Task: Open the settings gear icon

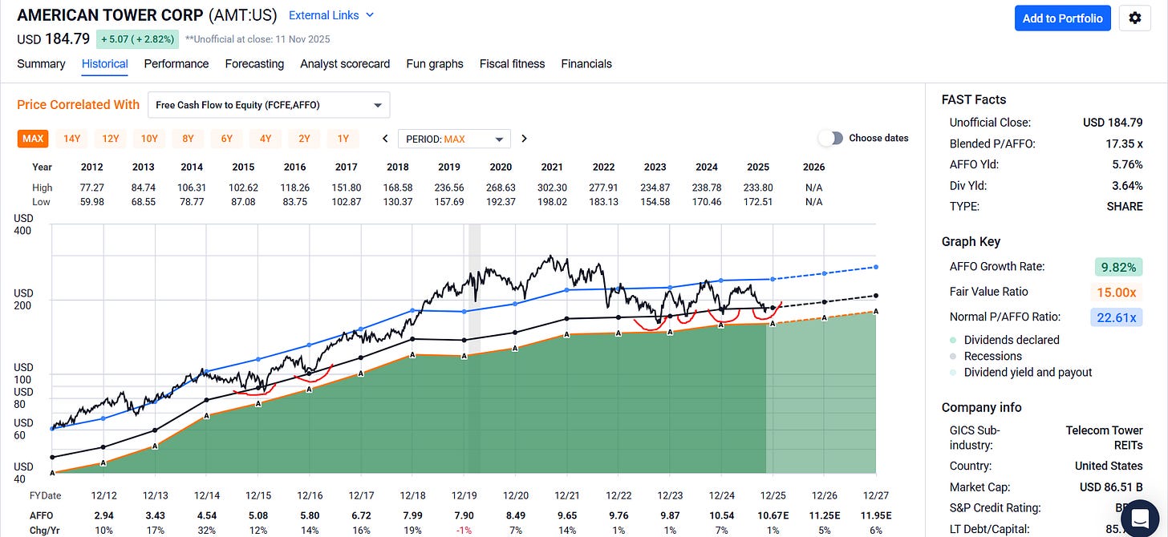Action: tap(1134, 18)
